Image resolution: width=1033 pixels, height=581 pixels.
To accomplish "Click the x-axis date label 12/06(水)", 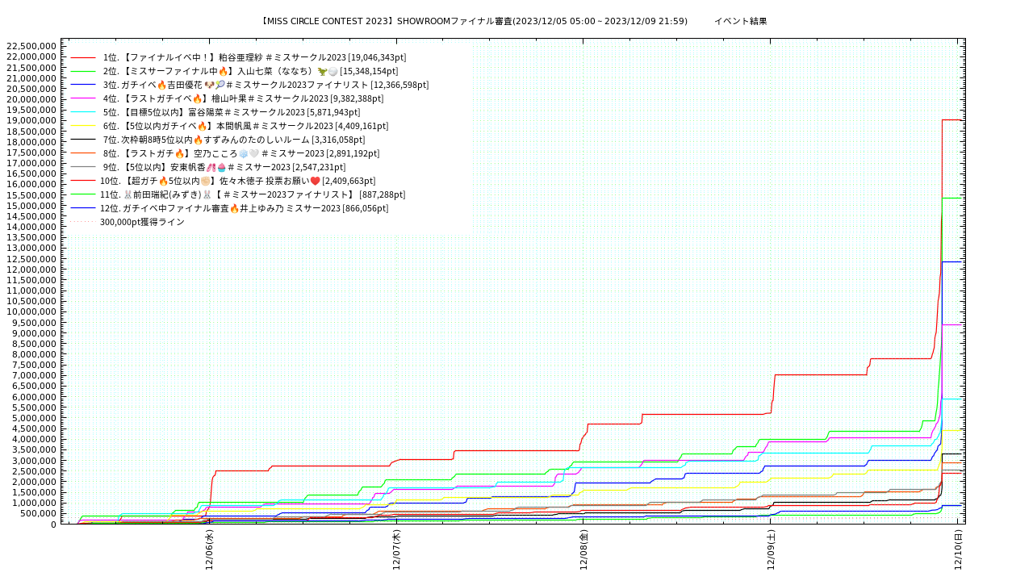I will coord(209,550).
